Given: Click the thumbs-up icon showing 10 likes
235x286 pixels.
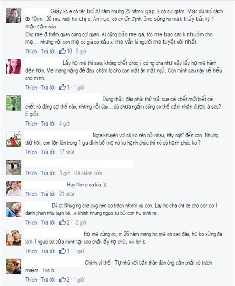Looking at the screenshot, I should (x=62, y=51).
